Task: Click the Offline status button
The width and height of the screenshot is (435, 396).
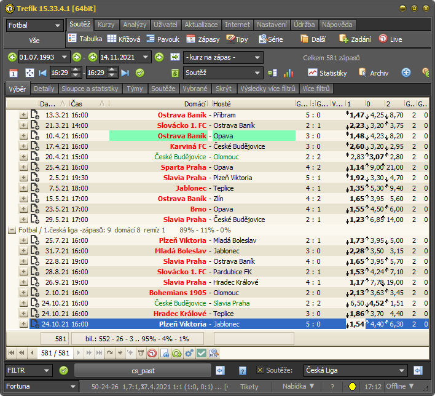Action: [x=399, y=386]
